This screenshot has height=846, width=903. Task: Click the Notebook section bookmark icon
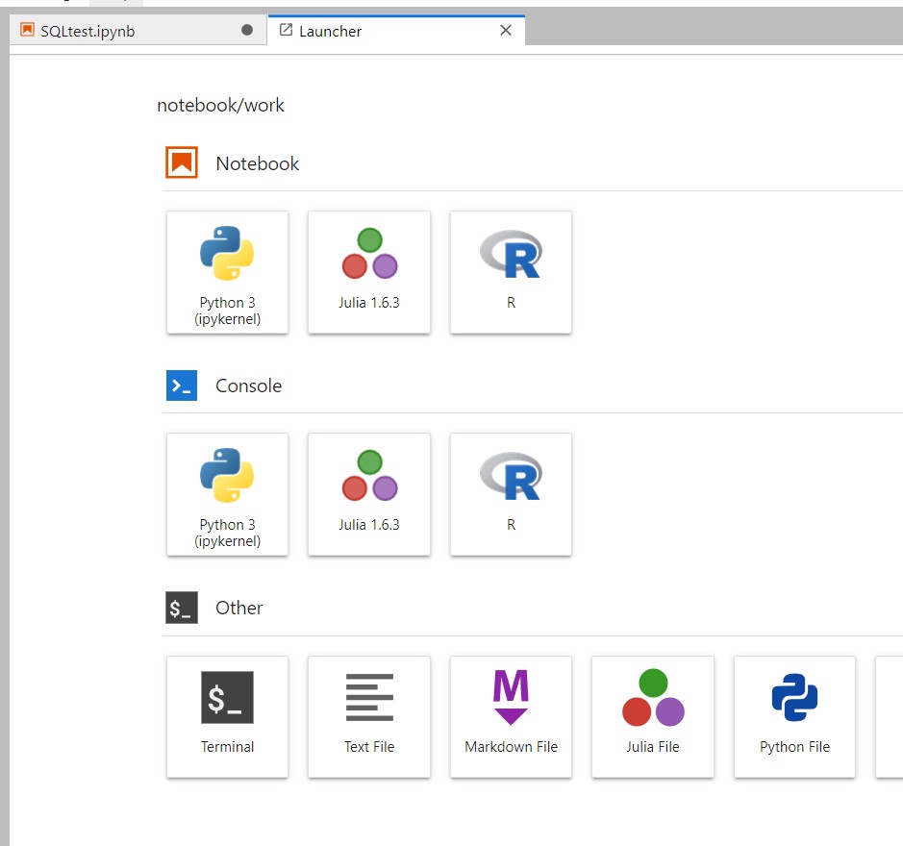click(x=182, y=163)
